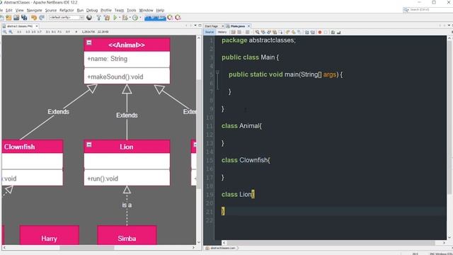The height and width of the screenshot is (255, 453).
Task: Click the Undo arrow icon
Action: tap(34, 18)
